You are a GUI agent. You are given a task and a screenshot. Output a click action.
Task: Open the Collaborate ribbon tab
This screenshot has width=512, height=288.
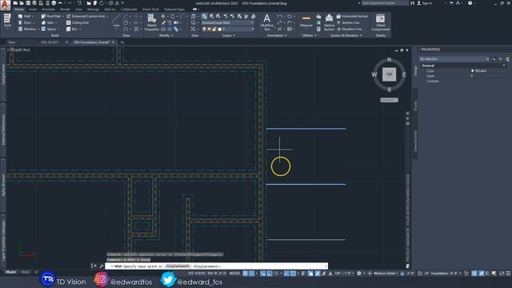pos(129,10)
